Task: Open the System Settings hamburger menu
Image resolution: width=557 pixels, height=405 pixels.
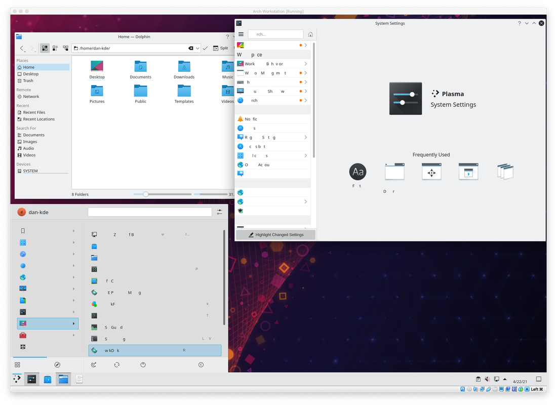Action: [x=241, y=34]
